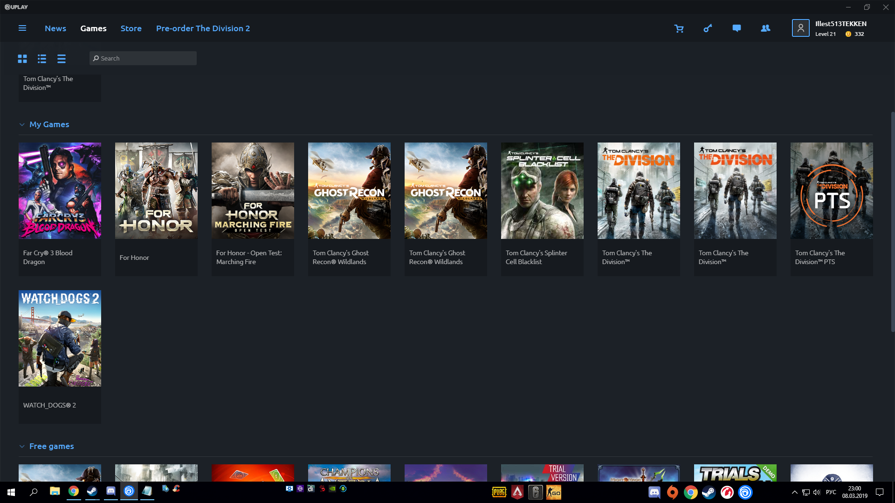Open Champions free game thumbnail

(349, 473)
